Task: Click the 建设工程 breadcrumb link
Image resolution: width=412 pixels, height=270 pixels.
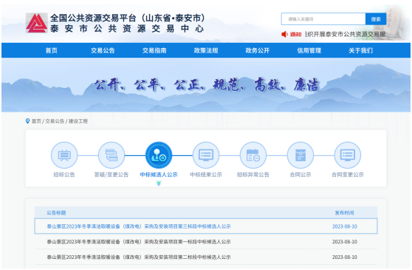Action: 78,121
